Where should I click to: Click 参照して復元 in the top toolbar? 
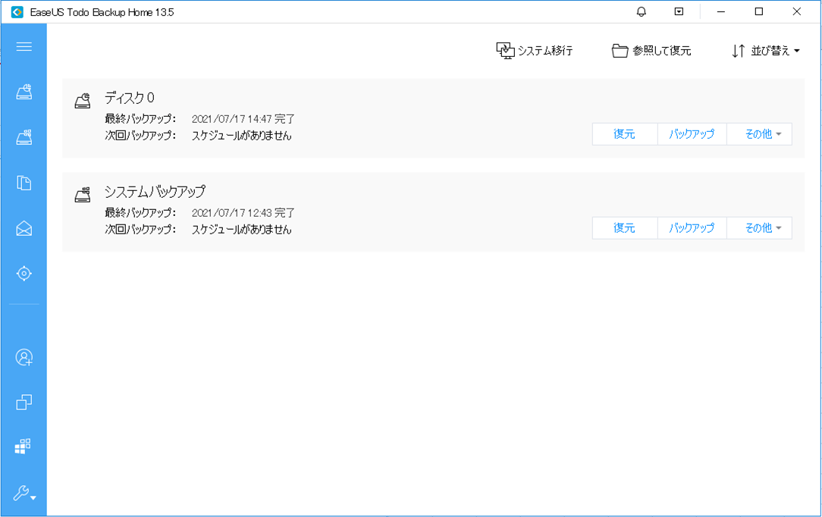click(651, 51)
